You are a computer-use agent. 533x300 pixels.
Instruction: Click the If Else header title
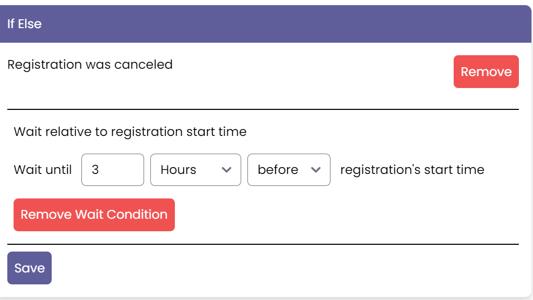click(25, 24)
